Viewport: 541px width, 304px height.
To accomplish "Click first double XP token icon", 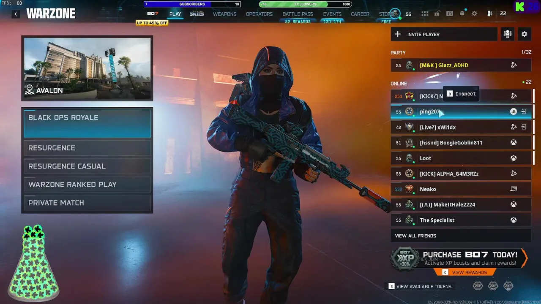I will click(478, 286).
